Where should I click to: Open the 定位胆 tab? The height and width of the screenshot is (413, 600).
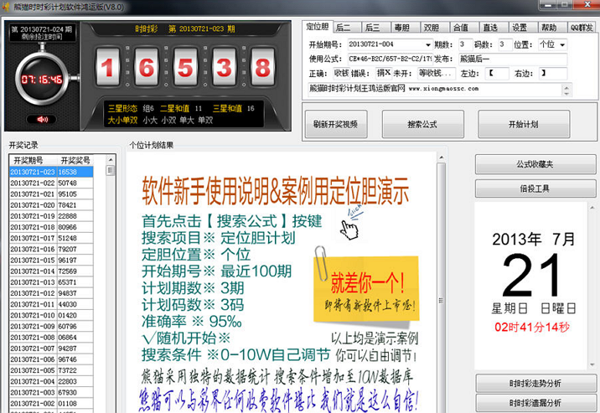click(318, 27)
